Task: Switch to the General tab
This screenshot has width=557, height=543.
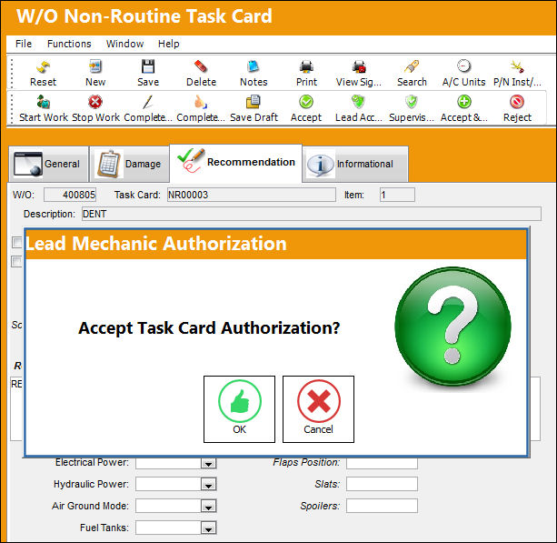Action: click(48, 164)
